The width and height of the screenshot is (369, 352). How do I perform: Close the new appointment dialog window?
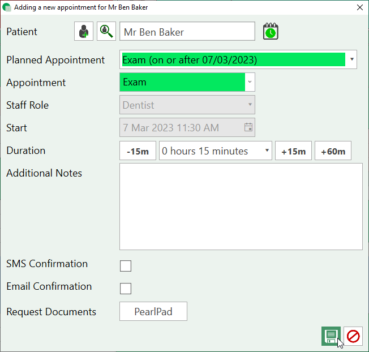359,7
